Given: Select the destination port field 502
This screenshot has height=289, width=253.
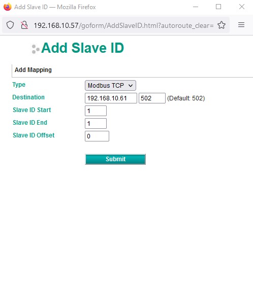Looking at the screenshot, I should coord(152,98).
